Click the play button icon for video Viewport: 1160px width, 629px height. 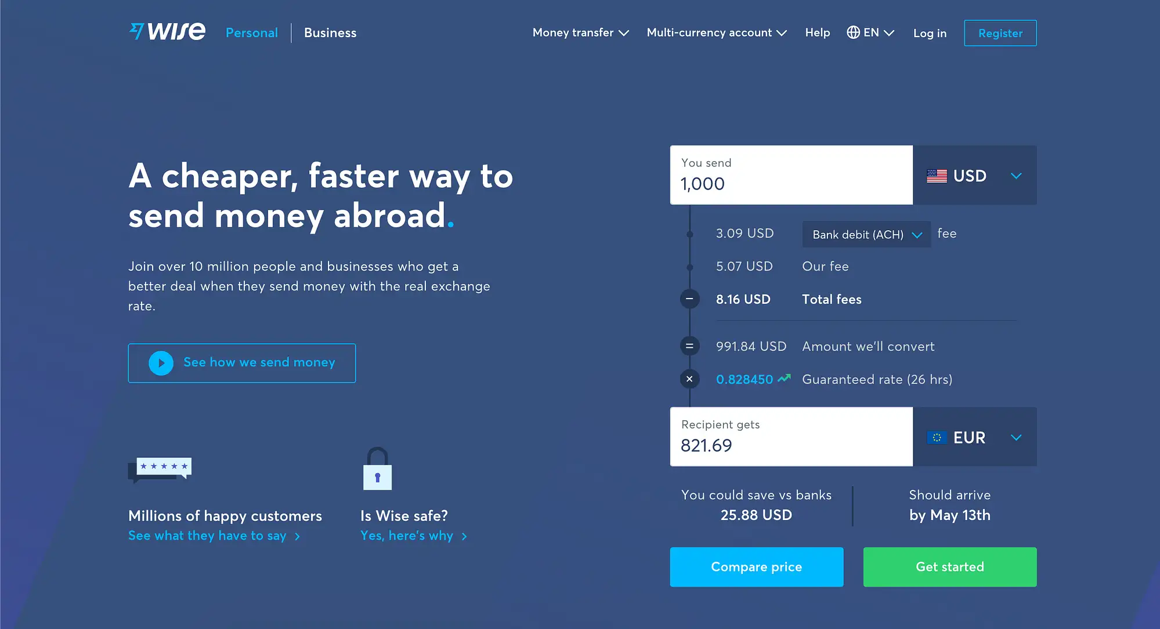pos(160,362)
